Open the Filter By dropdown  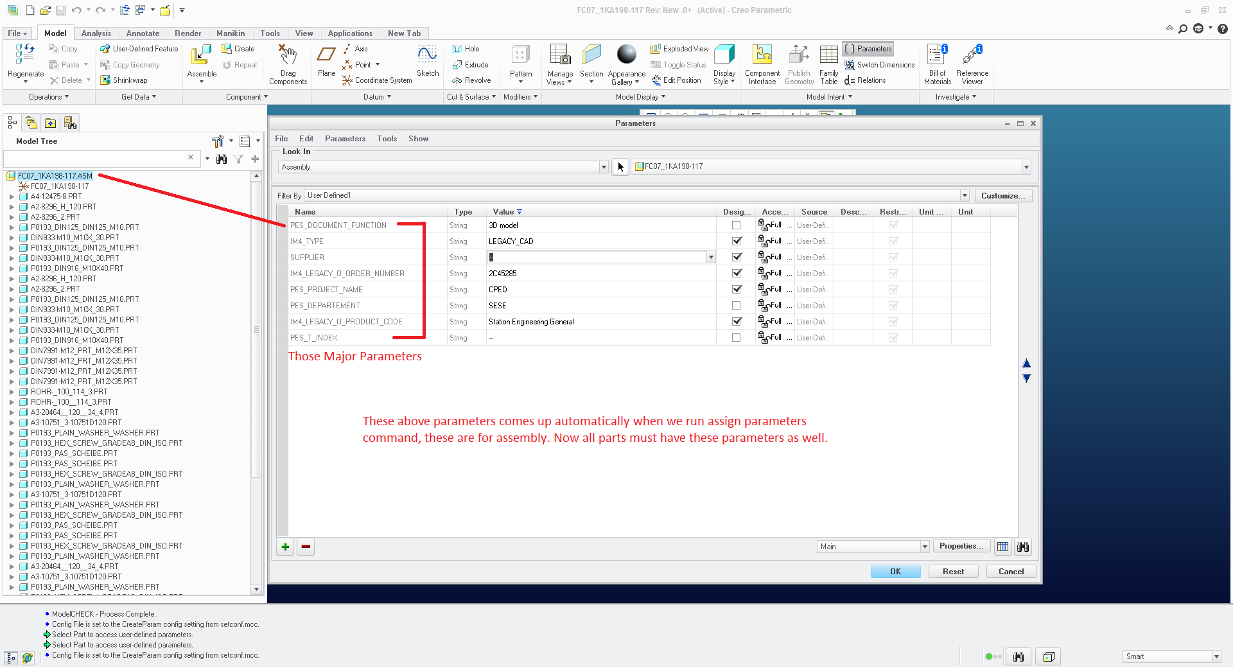964,195
